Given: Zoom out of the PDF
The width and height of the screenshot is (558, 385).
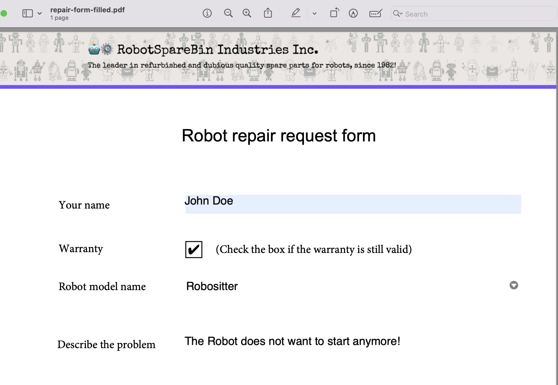Looking at the screenshot, I should pyautogui.click(x=228, y=13).
